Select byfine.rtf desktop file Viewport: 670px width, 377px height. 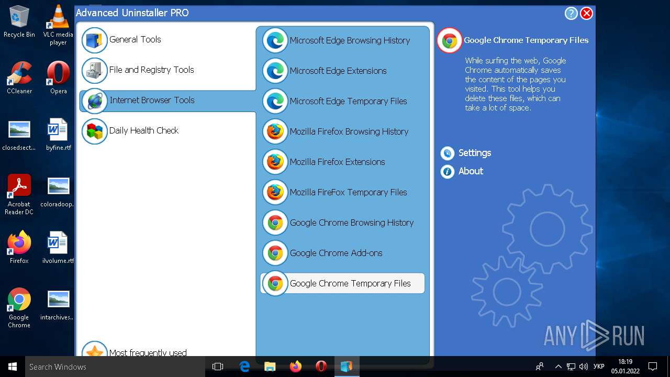58,135
